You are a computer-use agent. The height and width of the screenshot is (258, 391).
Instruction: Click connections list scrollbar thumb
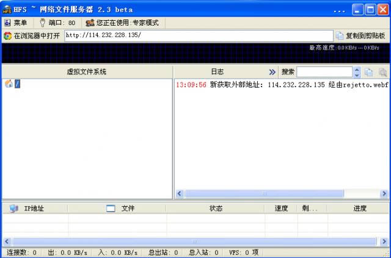click(194, 242)
